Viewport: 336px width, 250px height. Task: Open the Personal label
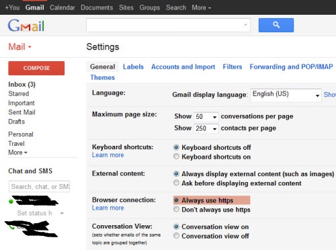(x=21, y=134)
